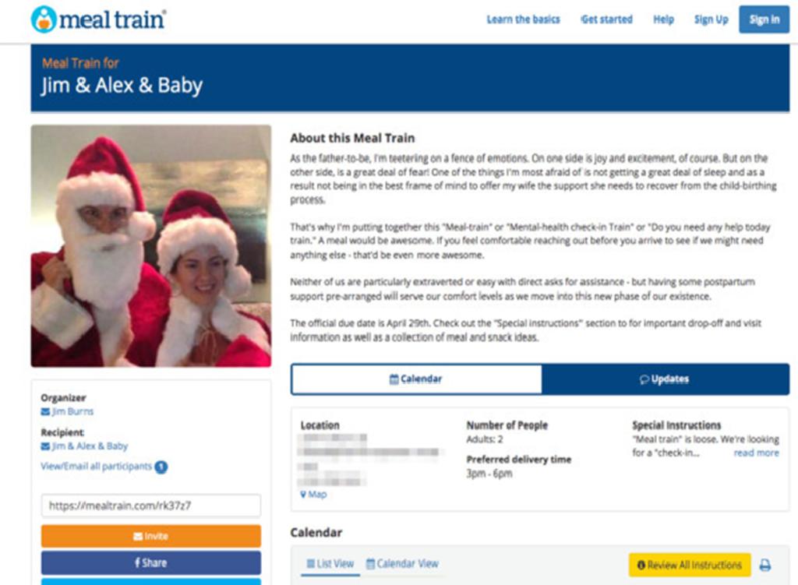This screenshot has height=585, width=798.
Task: Switch to the Calendar tab
Action: pyautogui.click(x=416, y=379)
